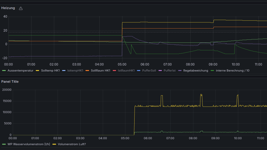267x150 pixels.
Task: Click the 20000 y-axis label in lower chart
Action: click(x=7, y=90)
